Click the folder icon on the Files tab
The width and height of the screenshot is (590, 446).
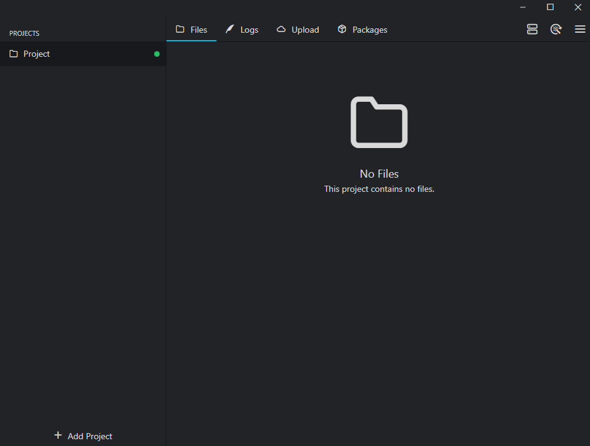tap(180, 30)
